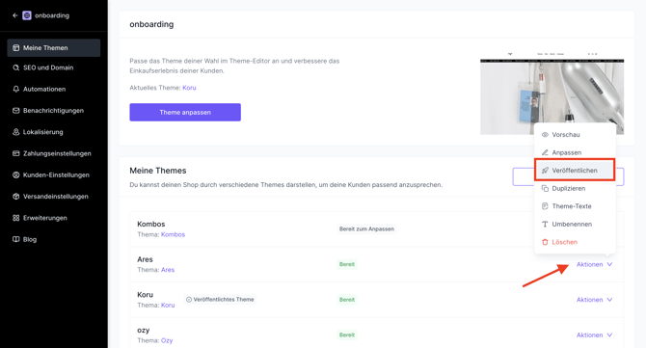The image size is (646, 348).
Task: Click the SEO und Domain search icon
Action: pos(16,67)
